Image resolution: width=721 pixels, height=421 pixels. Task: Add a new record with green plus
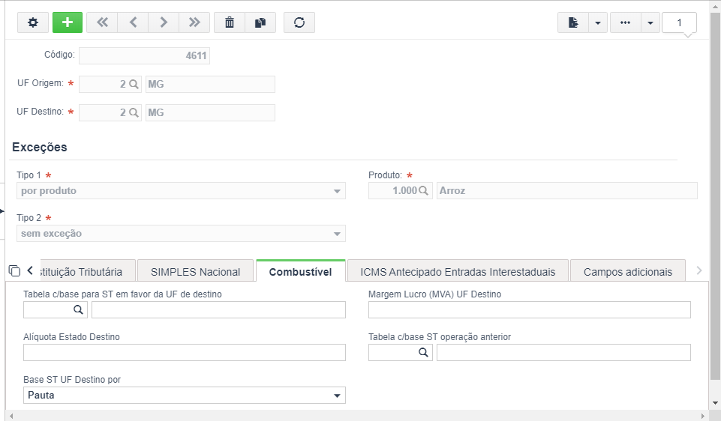[x=68, y=22]
